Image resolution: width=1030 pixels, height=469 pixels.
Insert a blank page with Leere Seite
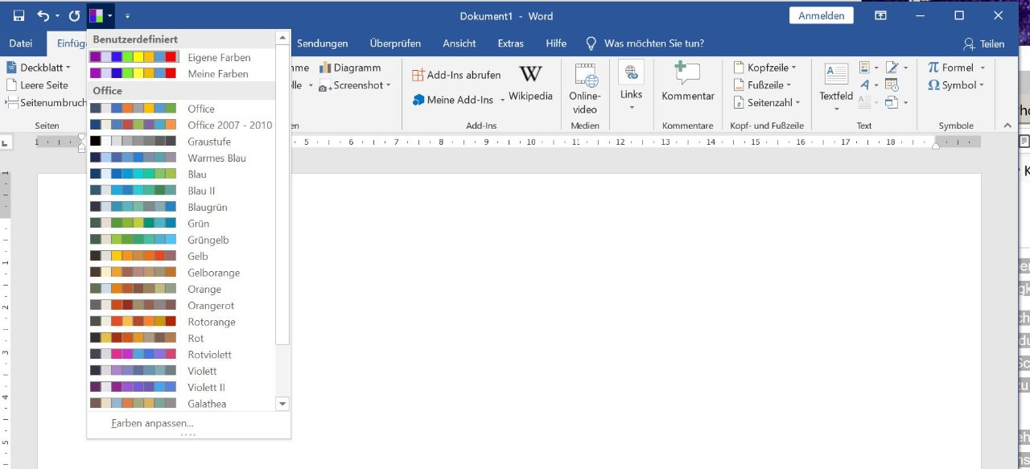(x=38, y=85)
